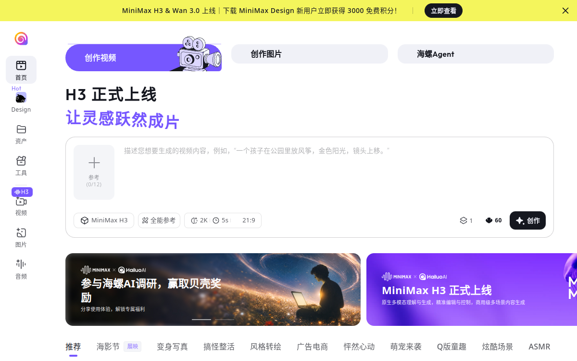Image resolution: width=577 pixels, height=361 pixels.
Task: Go to the 音频 audio section
Action: click(x=21, y=270)
